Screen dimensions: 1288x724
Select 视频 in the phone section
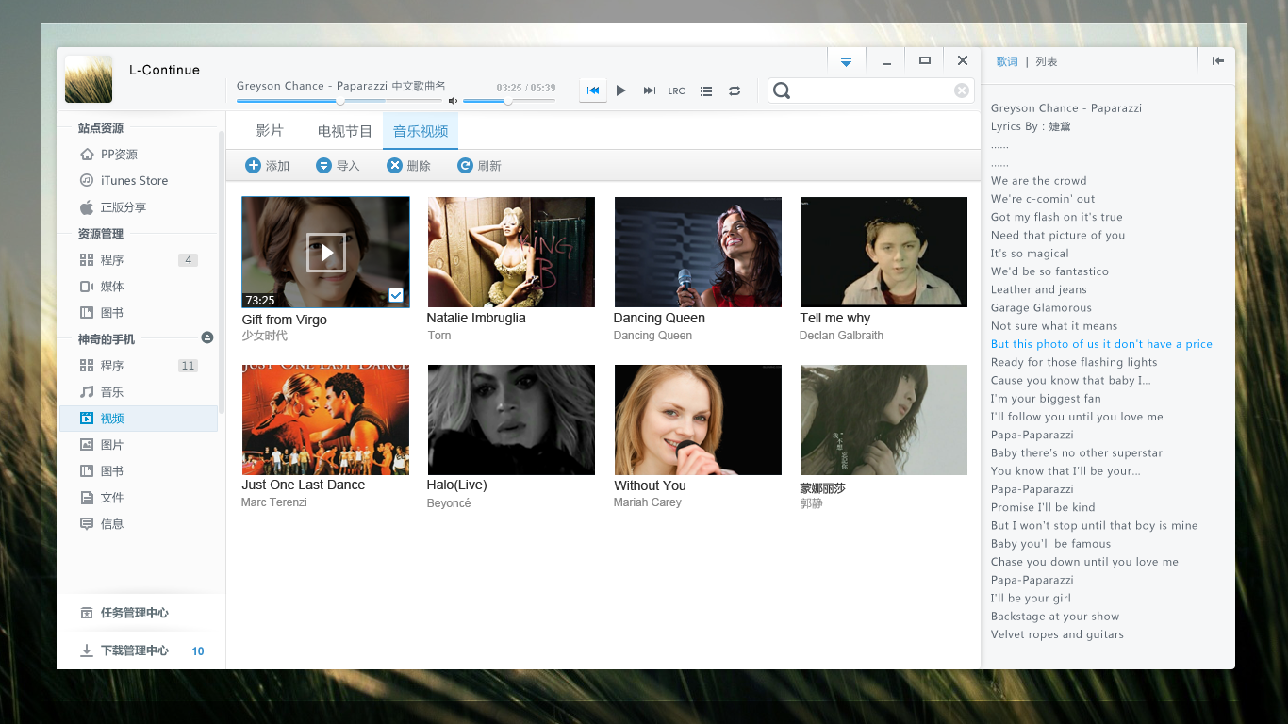138,419
